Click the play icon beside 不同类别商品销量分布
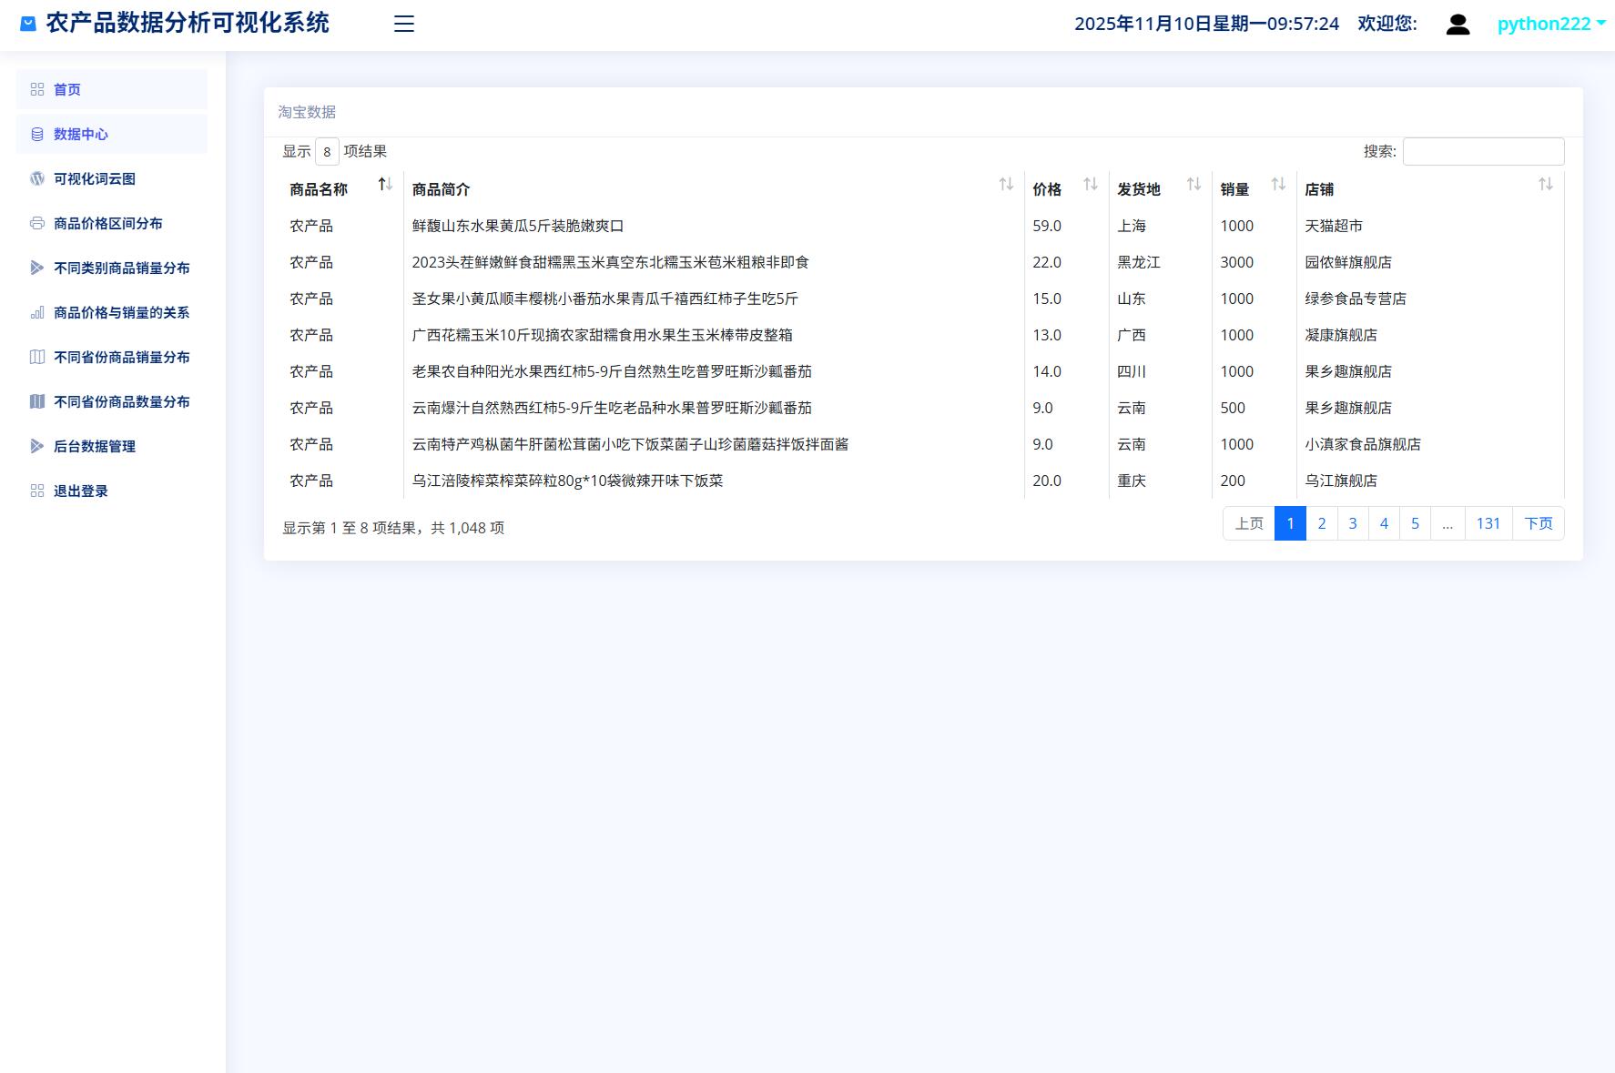1615x1073 pixels. pyautogui.click(x=37, y=268)
